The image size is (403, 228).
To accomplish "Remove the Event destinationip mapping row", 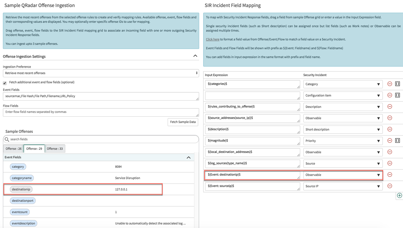I will (390, 175).
